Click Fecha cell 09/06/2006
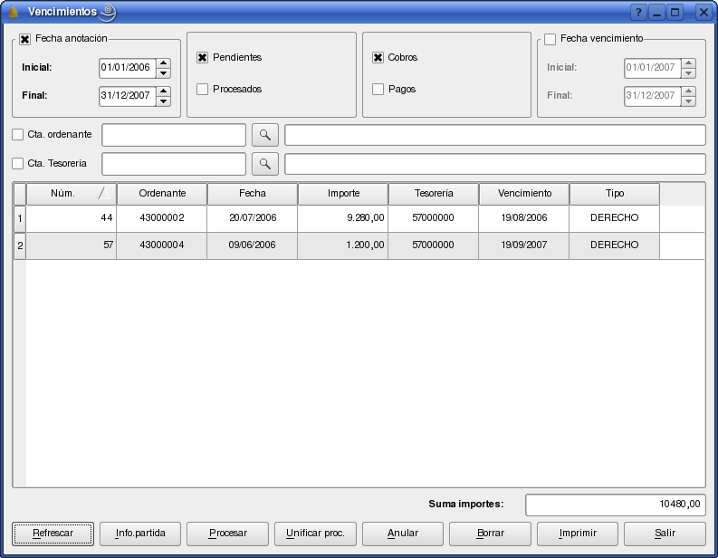This screenshot has width=718, height=558. click(253, 245)
